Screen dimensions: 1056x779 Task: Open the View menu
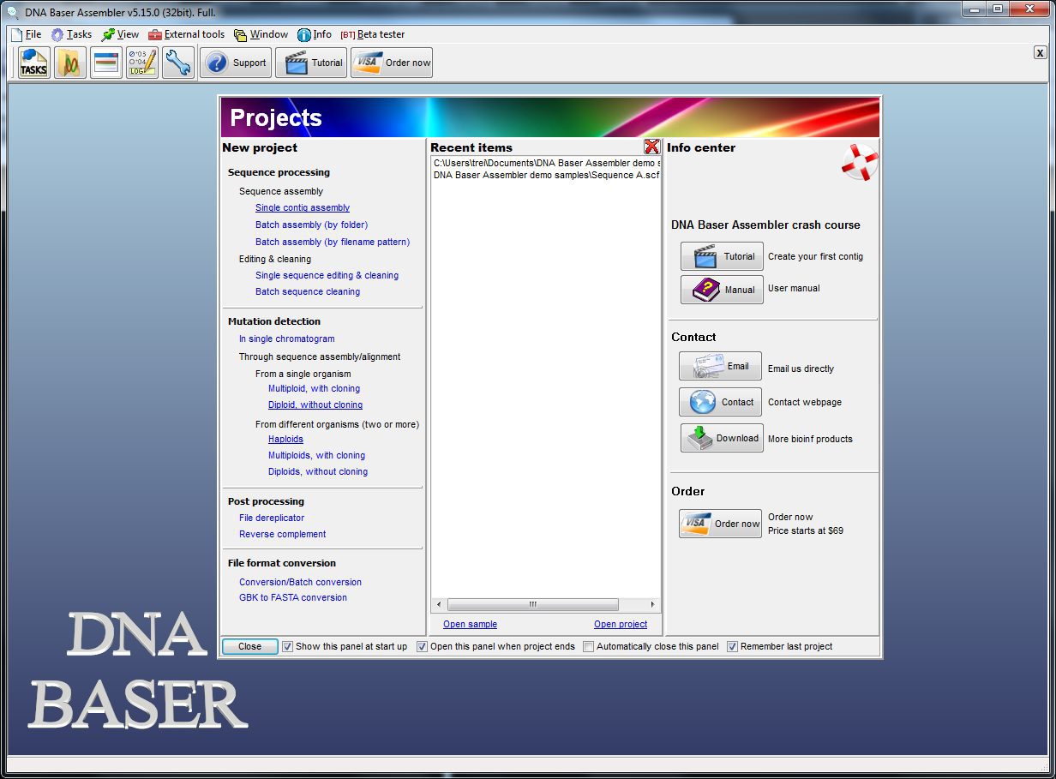click(x=120, y=34)
